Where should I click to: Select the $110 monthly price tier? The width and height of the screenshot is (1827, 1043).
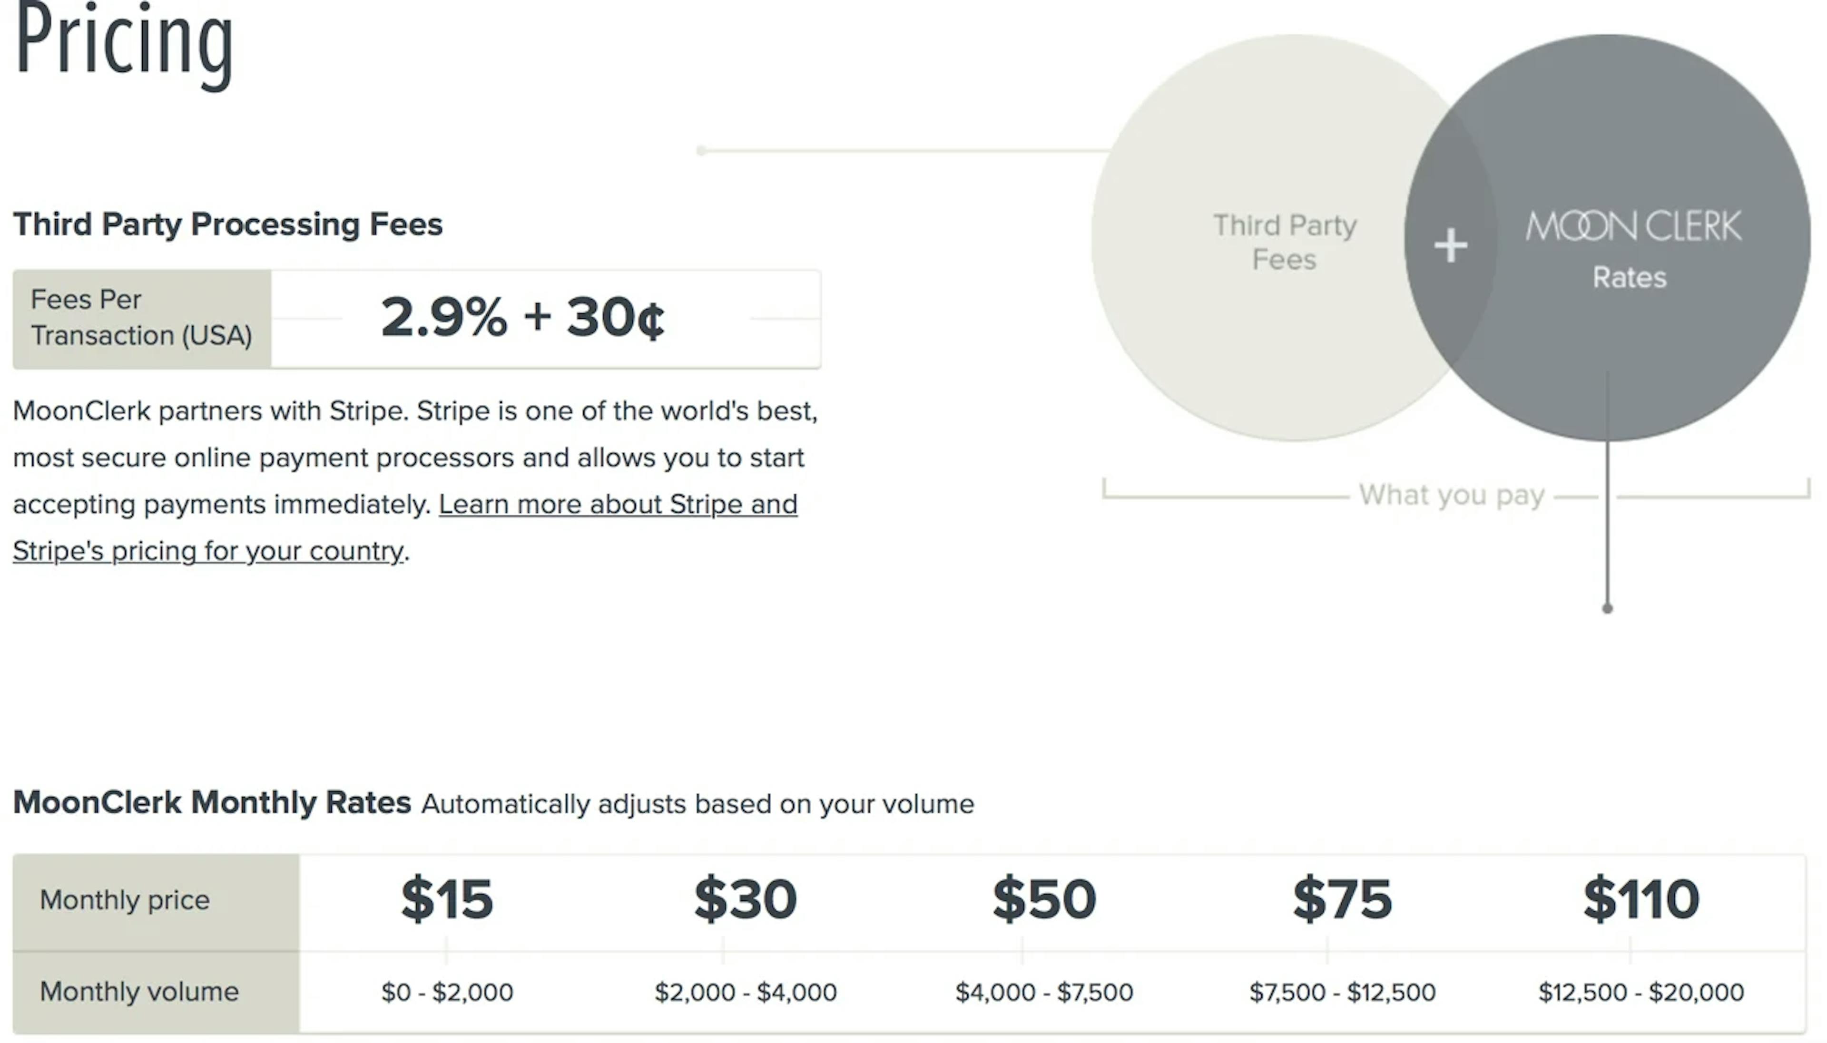click(x=1640, y=898)
